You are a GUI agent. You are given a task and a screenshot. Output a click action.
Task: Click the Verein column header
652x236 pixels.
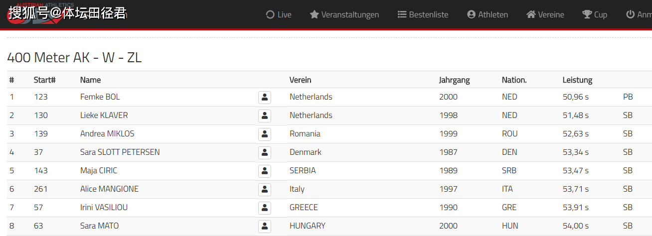pos(300,80)
